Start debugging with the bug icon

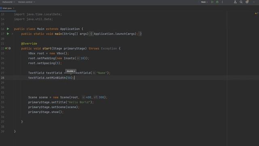(x=217, y=2)
